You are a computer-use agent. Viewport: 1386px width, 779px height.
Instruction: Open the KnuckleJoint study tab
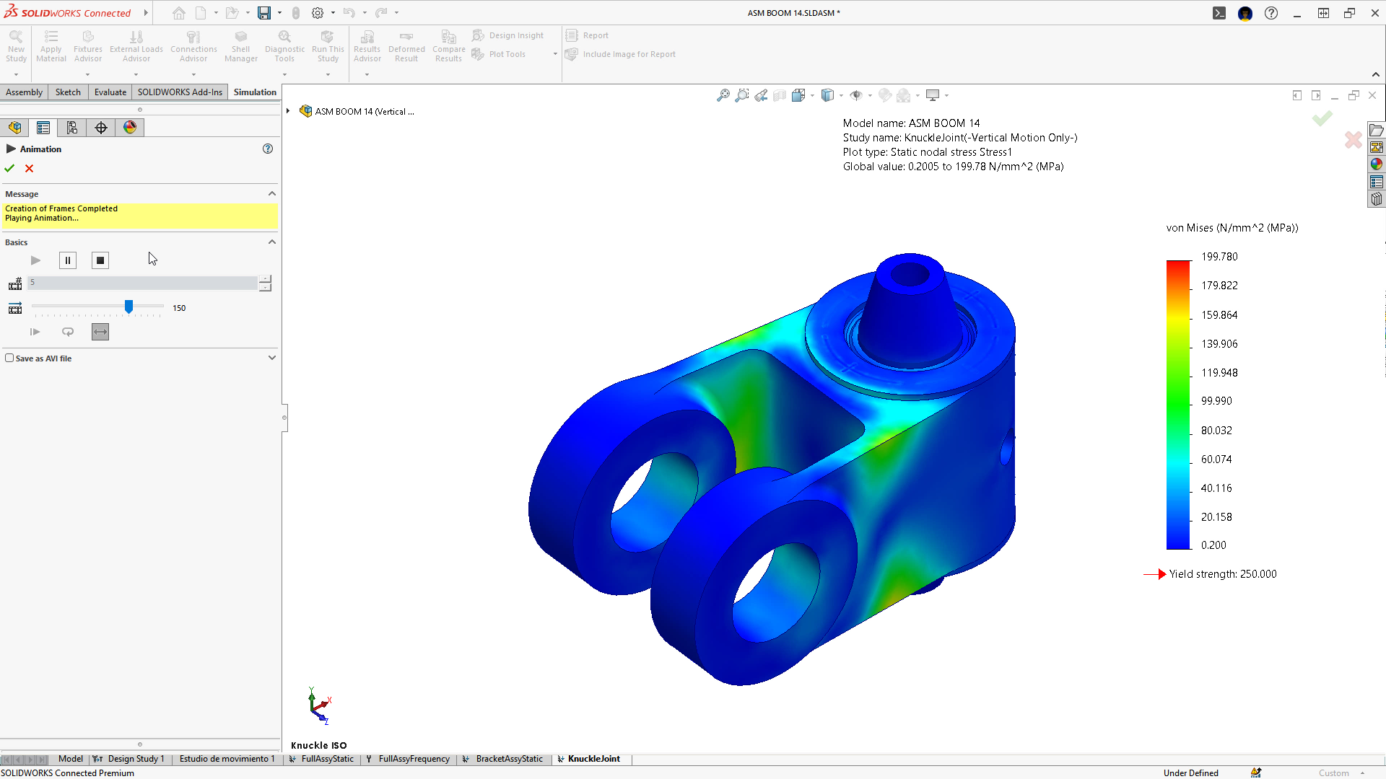pos(594,758)
